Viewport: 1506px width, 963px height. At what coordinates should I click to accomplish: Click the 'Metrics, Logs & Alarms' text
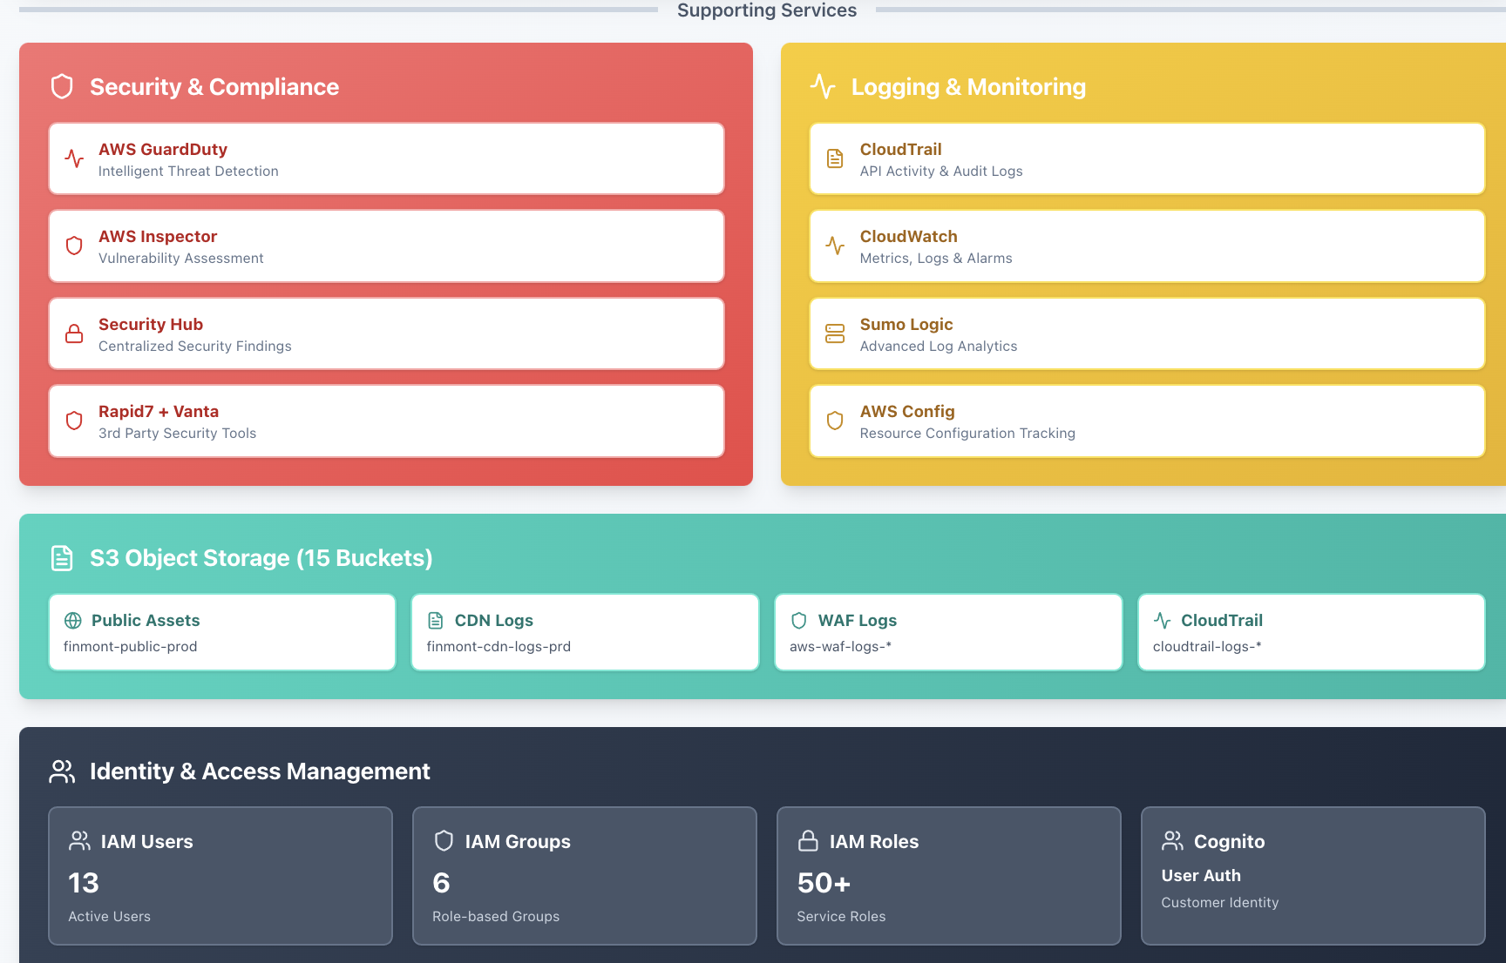coord(936,259)
